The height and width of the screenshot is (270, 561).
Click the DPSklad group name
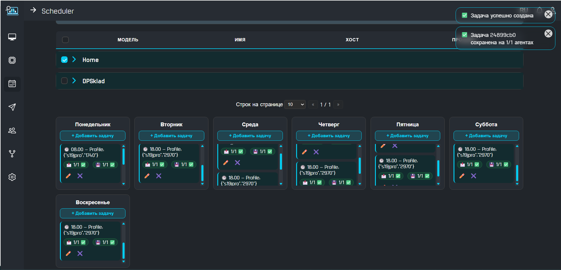(94, 81)
